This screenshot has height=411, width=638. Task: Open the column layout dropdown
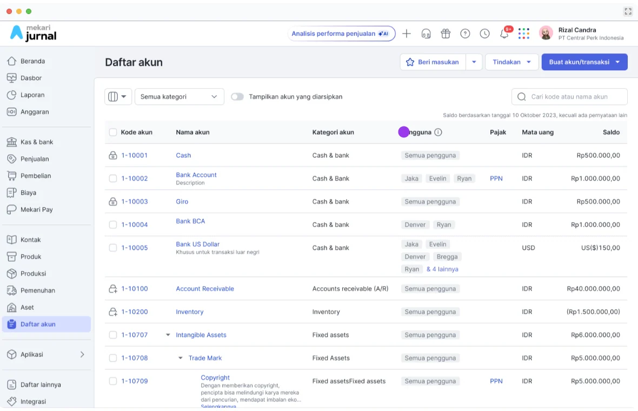tap(118, 97)
